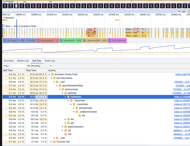The image size is (190, 146).
Task: Click the yellow icon beside inst row
Action: pos(66,134)
